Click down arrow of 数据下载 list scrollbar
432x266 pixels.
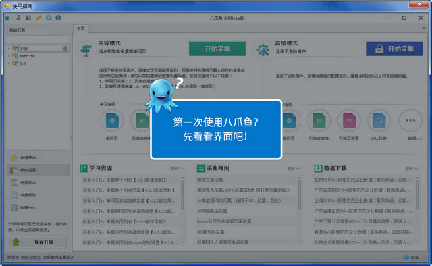[x=418, y=242]
